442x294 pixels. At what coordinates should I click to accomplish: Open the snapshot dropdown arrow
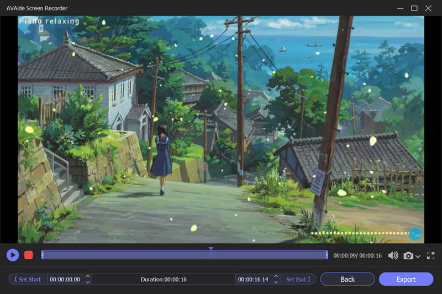[418, 256]
